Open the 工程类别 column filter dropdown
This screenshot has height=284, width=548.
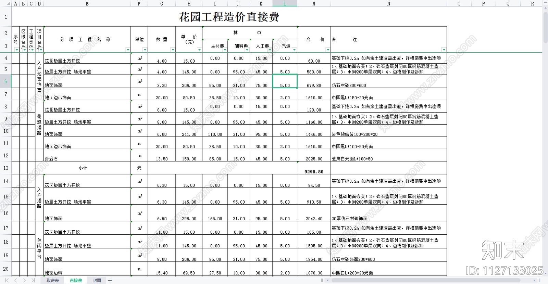(32, 50)
